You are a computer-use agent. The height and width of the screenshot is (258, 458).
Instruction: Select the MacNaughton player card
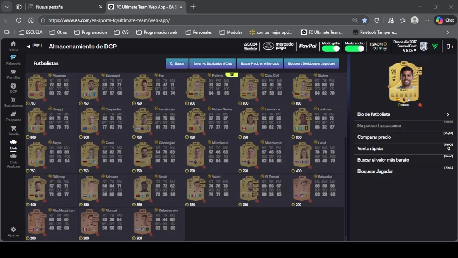point(52,224)
